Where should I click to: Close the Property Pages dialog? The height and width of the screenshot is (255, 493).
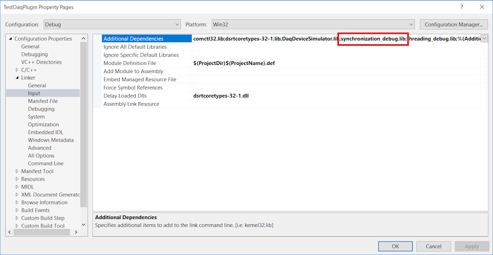tap(481, 7)
